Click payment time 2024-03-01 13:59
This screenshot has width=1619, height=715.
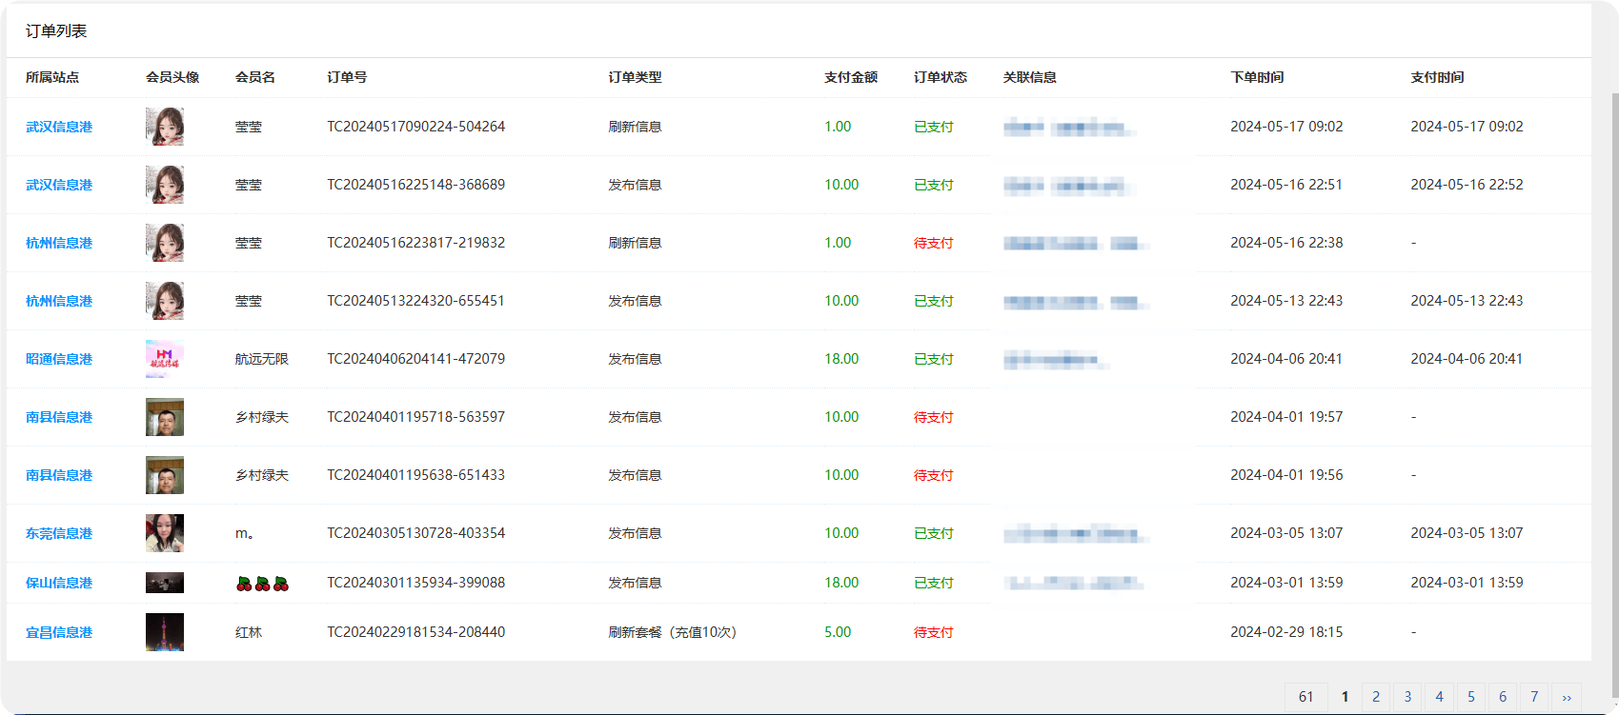click(1467, 583)
